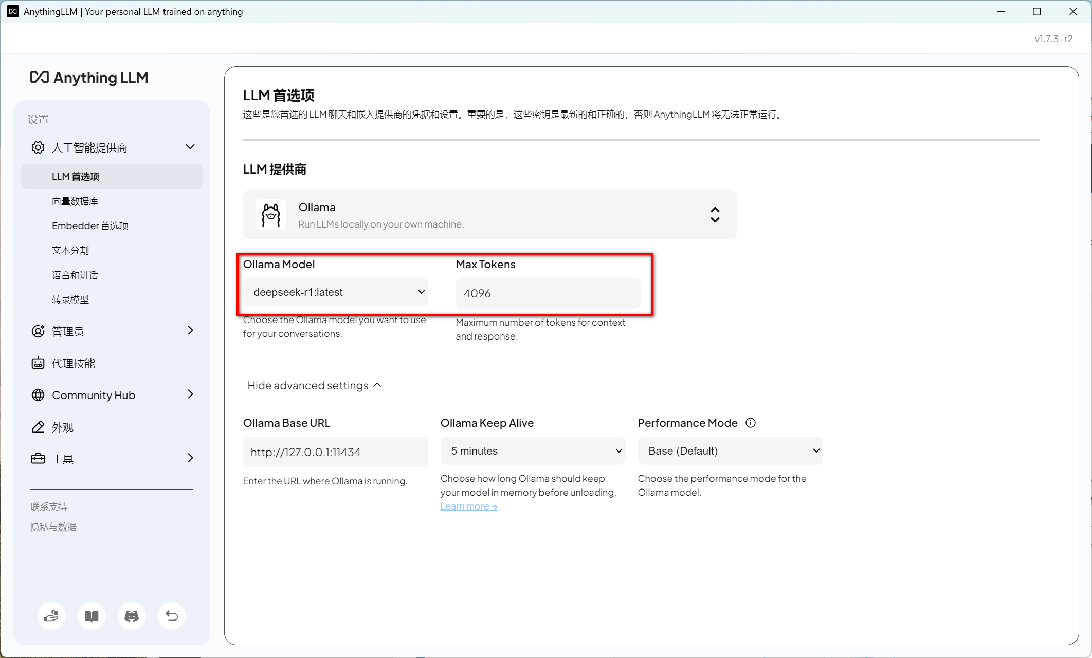This screenshot has width=1092, height=658.
Task: Click the back arrow icon in footer
Action: tap(172, 615)
